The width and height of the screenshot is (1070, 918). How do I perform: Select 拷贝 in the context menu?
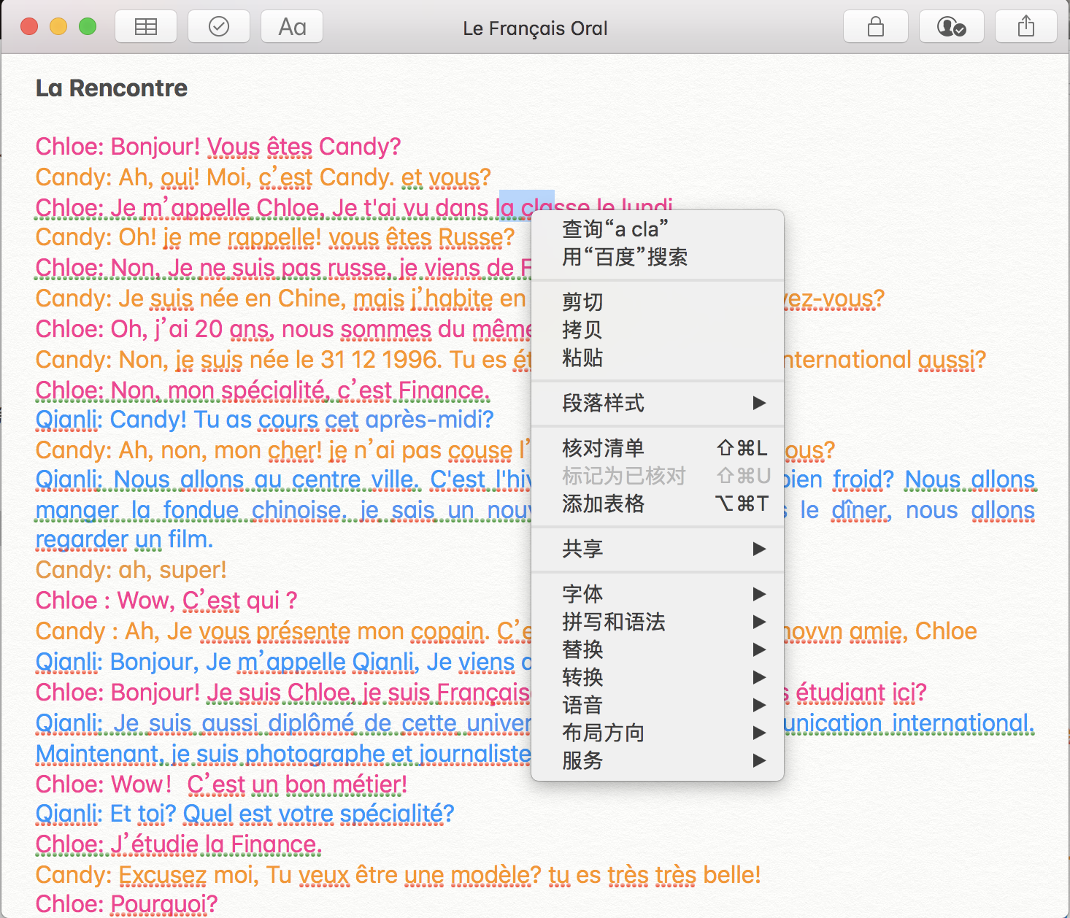[x=658, y=330]
